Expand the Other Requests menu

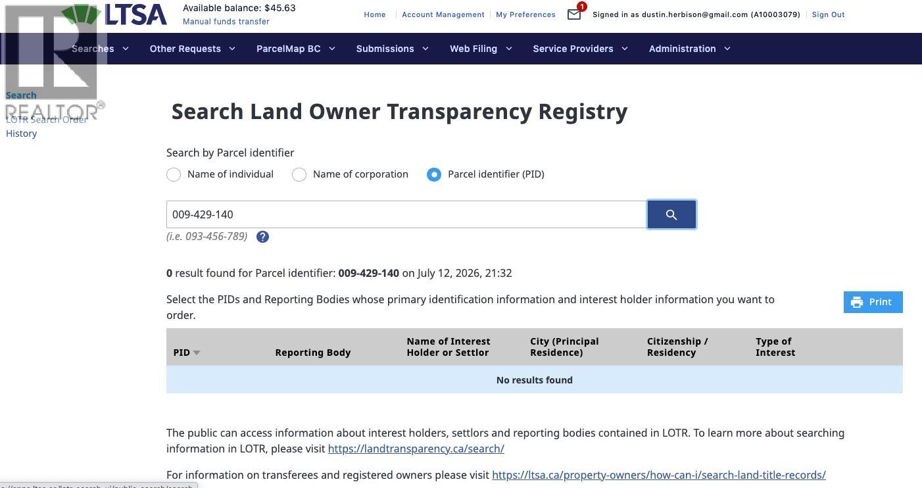[192, 49]
